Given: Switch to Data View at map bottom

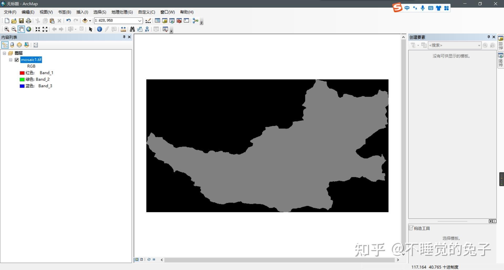Looking at the screenshot, I should click(137, 260).
